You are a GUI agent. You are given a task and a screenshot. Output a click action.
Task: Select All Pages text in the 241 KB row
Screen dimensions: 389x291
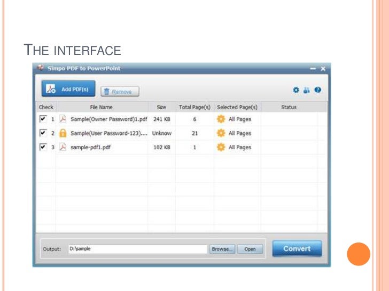tap(239, 119)
